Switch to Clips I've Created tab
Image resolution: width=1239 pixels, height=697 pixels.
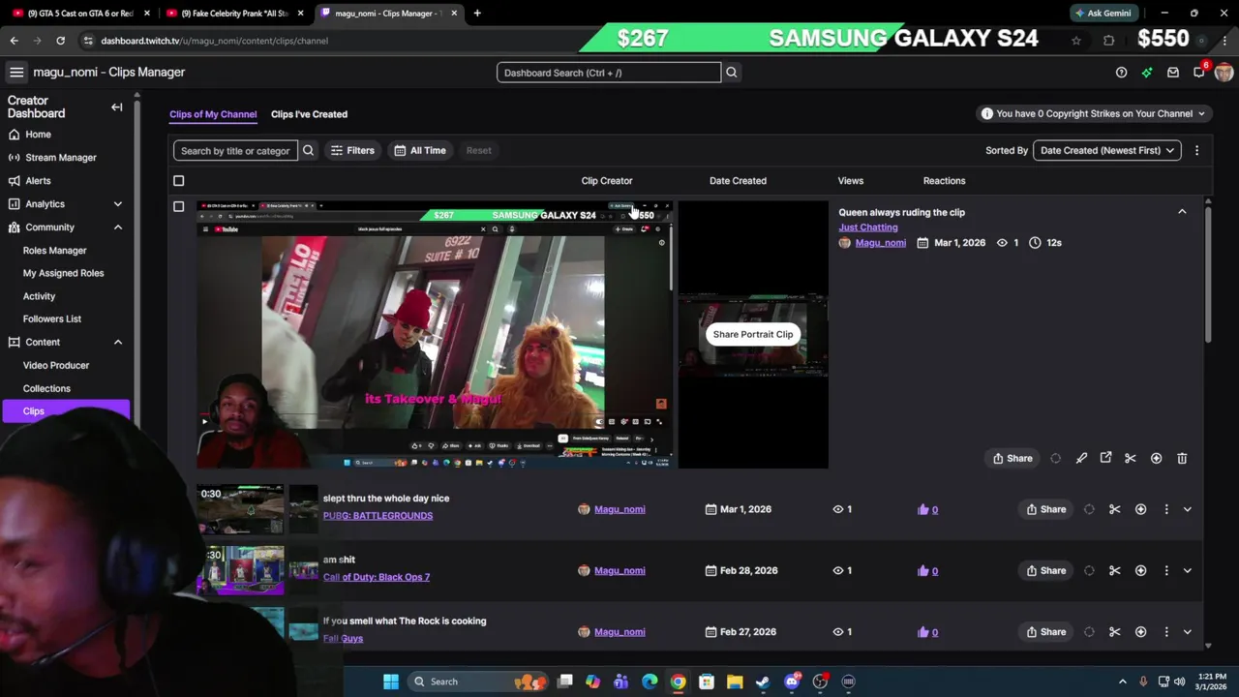pyautogui.click(x=309, y=114)
